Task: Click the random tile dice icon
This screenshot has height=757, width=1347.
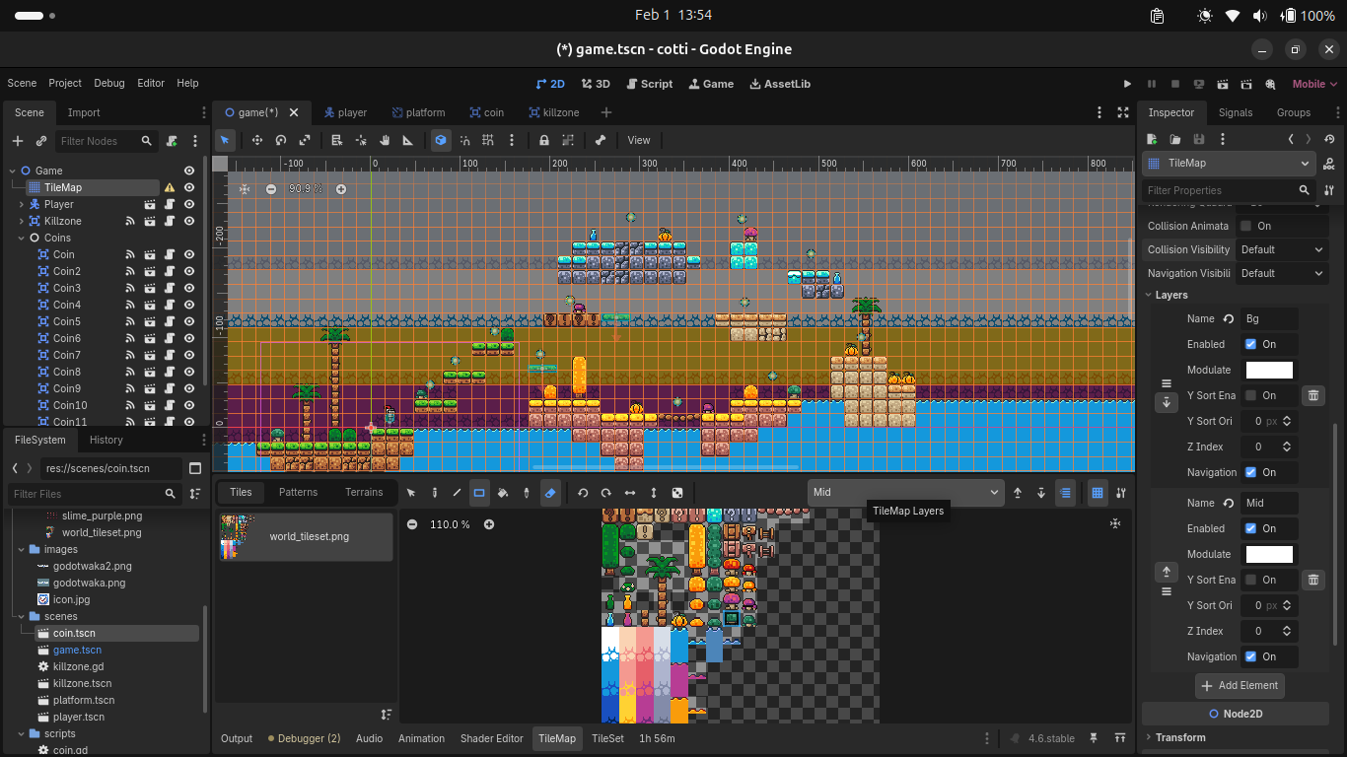Action: click(677, 493)
